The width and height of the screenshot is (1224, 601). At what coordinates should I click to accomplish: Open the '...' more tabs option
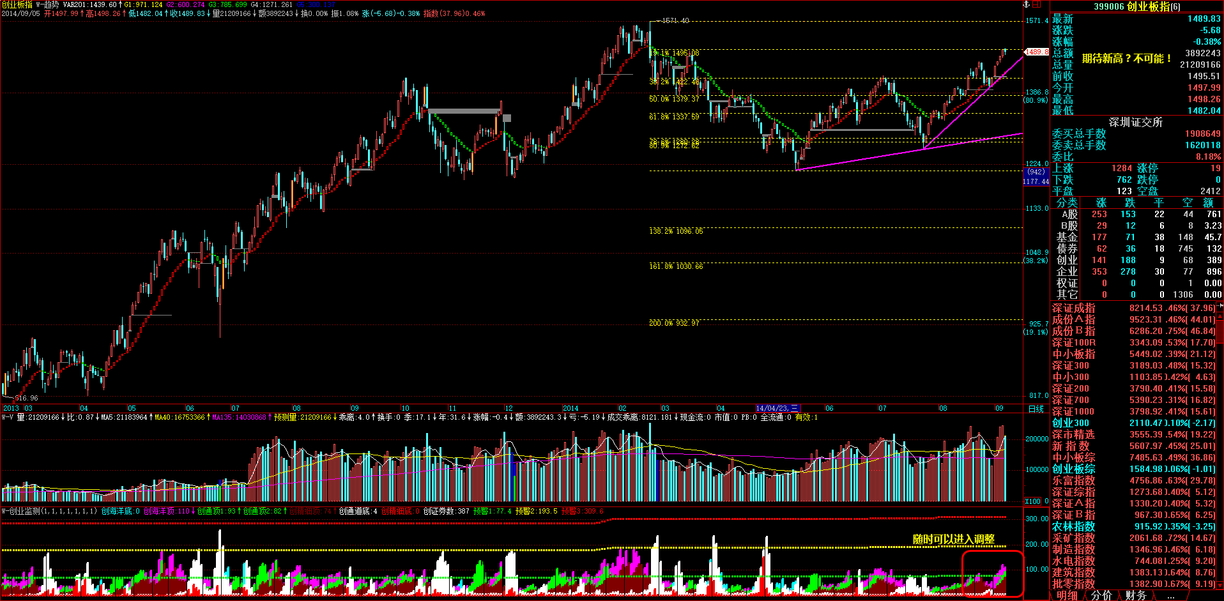[1170, 595]
